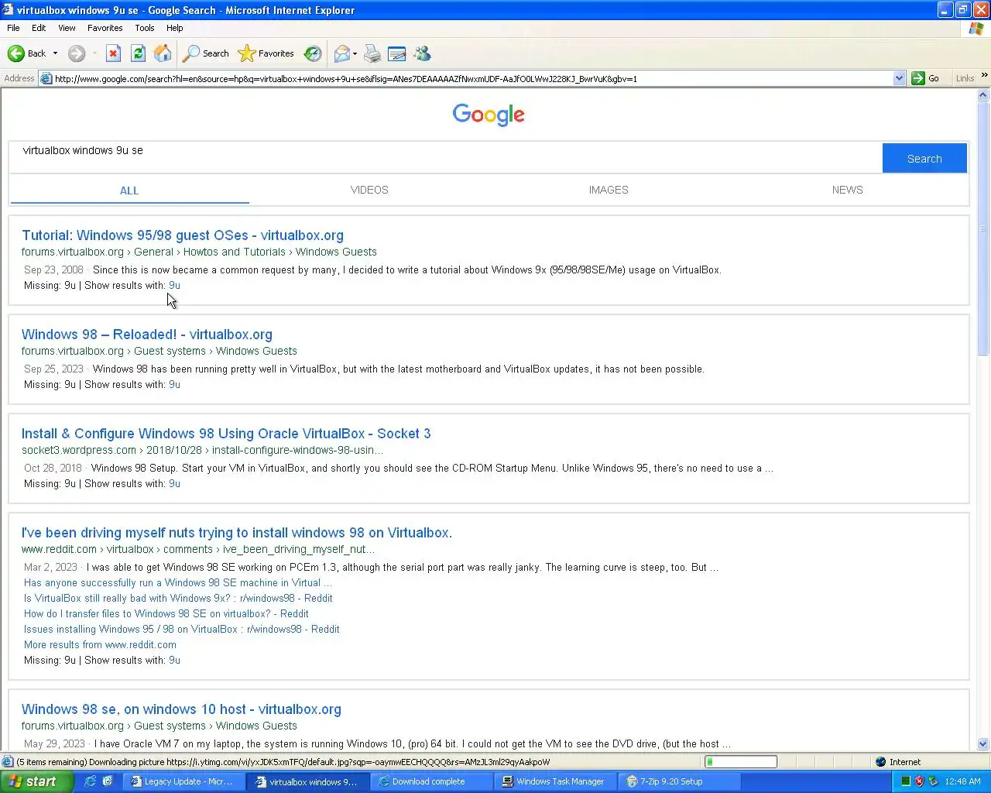Open Install & Configure Windows 98 Socket 3 result

coord(226,434)
